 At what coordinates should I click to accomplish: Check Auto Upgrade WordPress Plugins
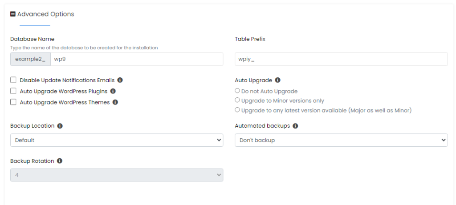click(x=13, y=91)
